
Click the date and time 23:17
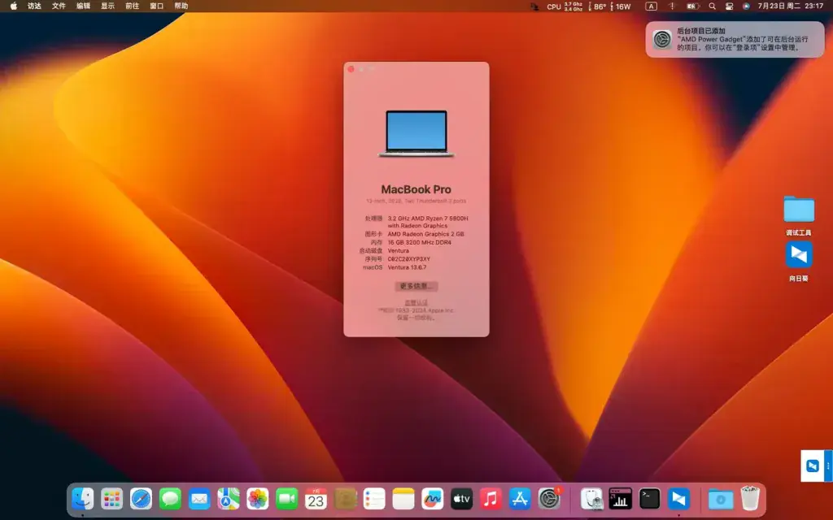coord(791,6)
